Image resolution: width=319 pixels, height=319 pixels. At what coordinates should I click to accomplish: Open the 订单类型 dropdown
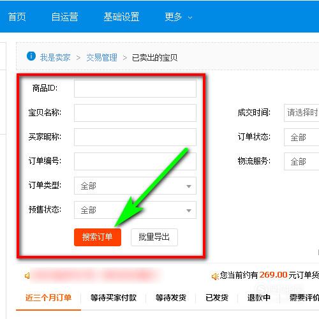[x=135, y=186]
